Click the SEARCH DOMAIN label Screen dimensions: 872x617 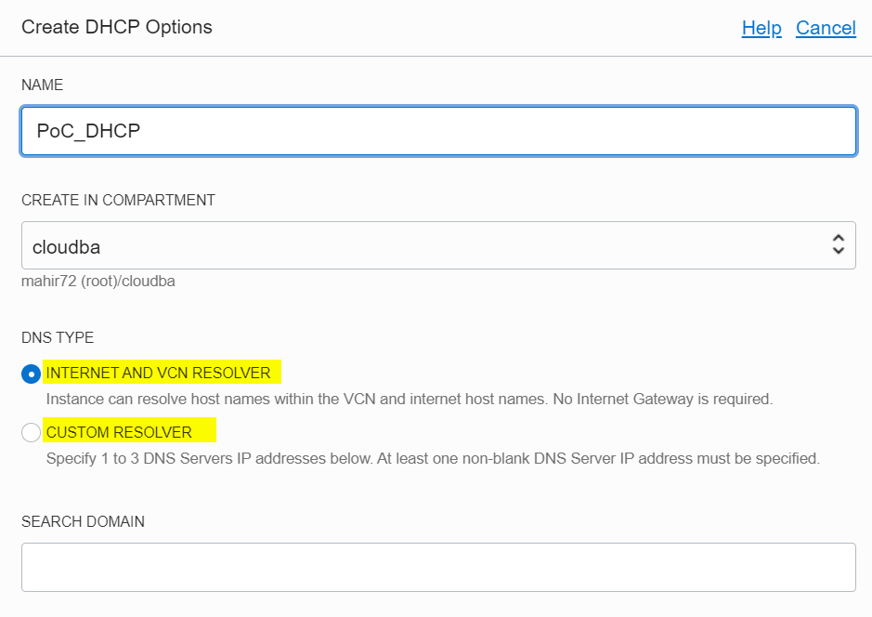[83, 521]
